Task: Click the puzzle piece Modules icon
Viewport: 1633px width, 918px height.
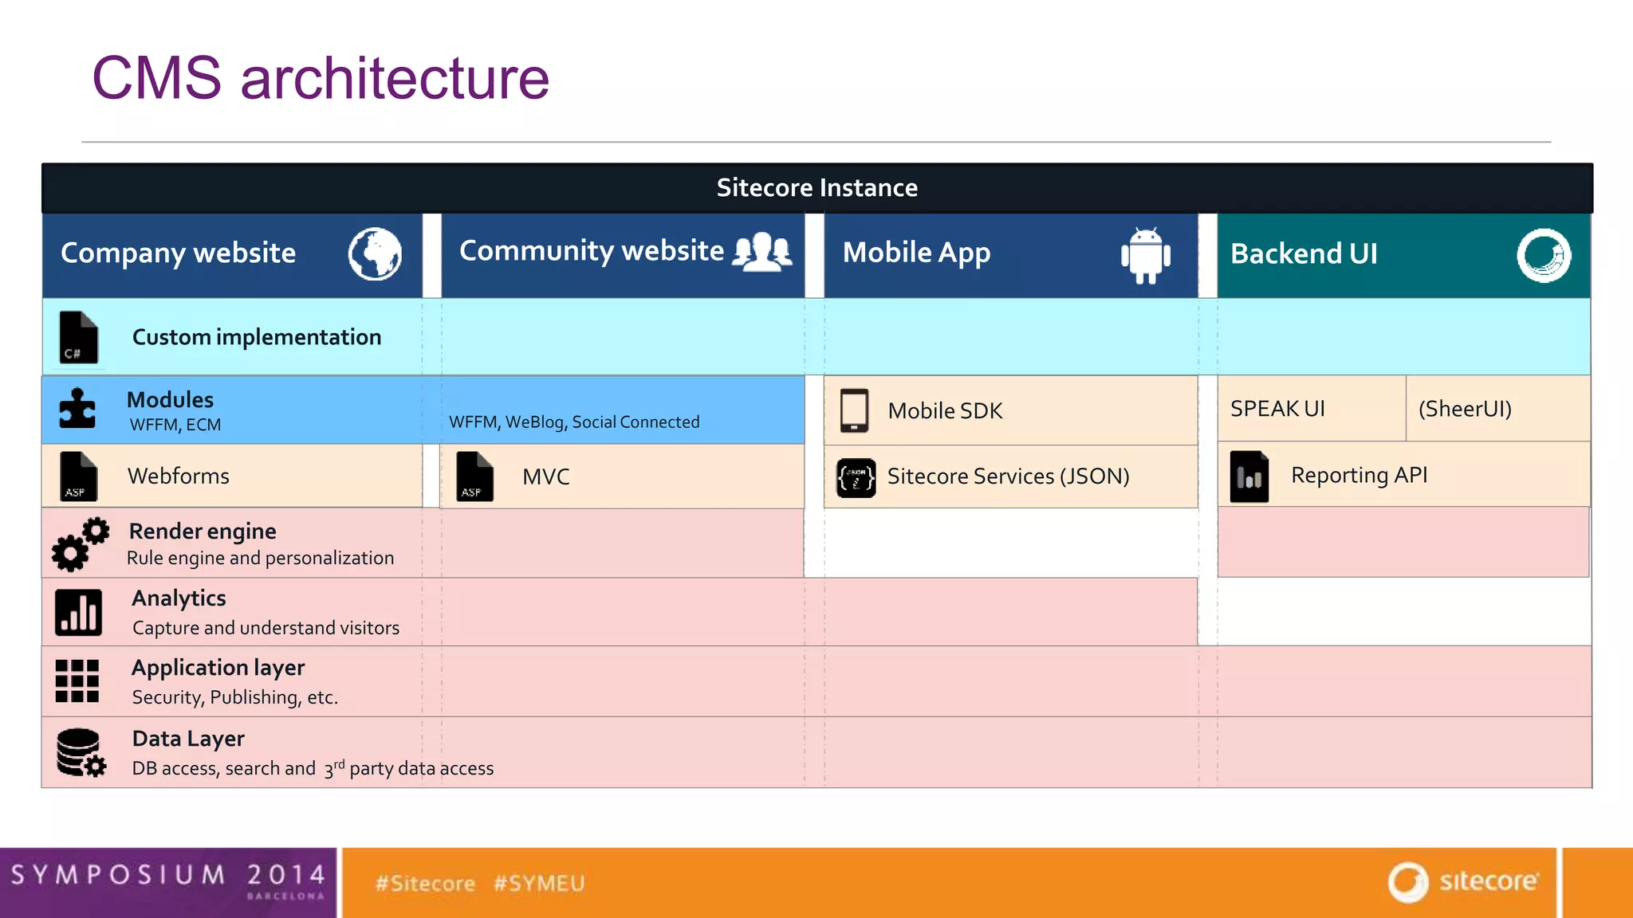Action: coord(77,408)
